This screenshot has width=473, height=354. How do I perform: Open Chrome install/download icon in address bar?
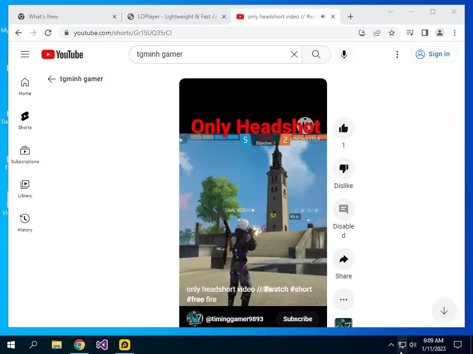(362, 33)
